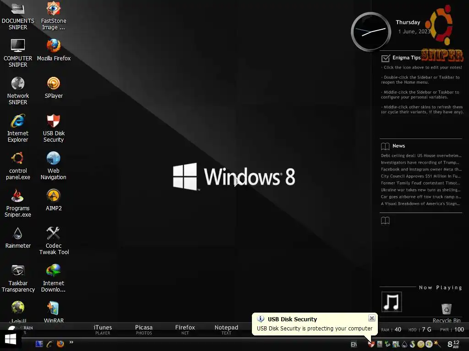Open news headline 'City Council Approves $51 Million'
The width and height of the screenshot is (469, 351).
tap(420, 176)
